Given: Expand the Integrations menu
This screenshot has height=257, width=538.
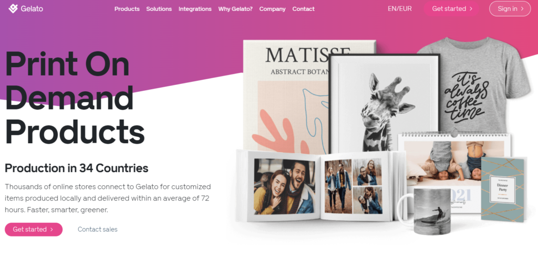Looking at the screenshot, I should [195, 9].
